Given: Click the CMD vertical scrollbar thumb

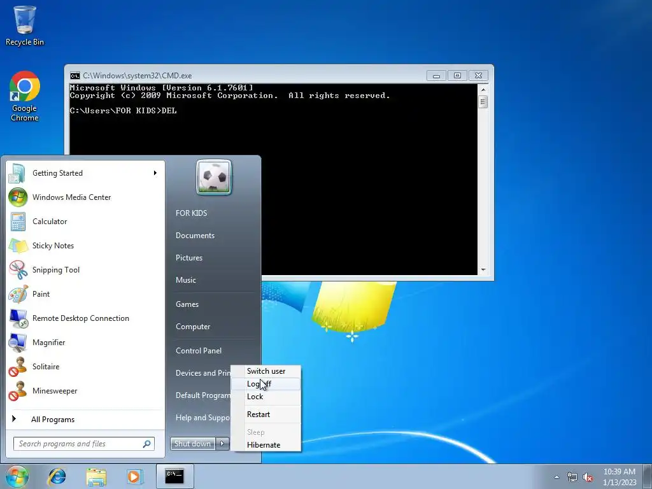Looking at the screenshot, I should pyautogui.click(x=483, y=102).
